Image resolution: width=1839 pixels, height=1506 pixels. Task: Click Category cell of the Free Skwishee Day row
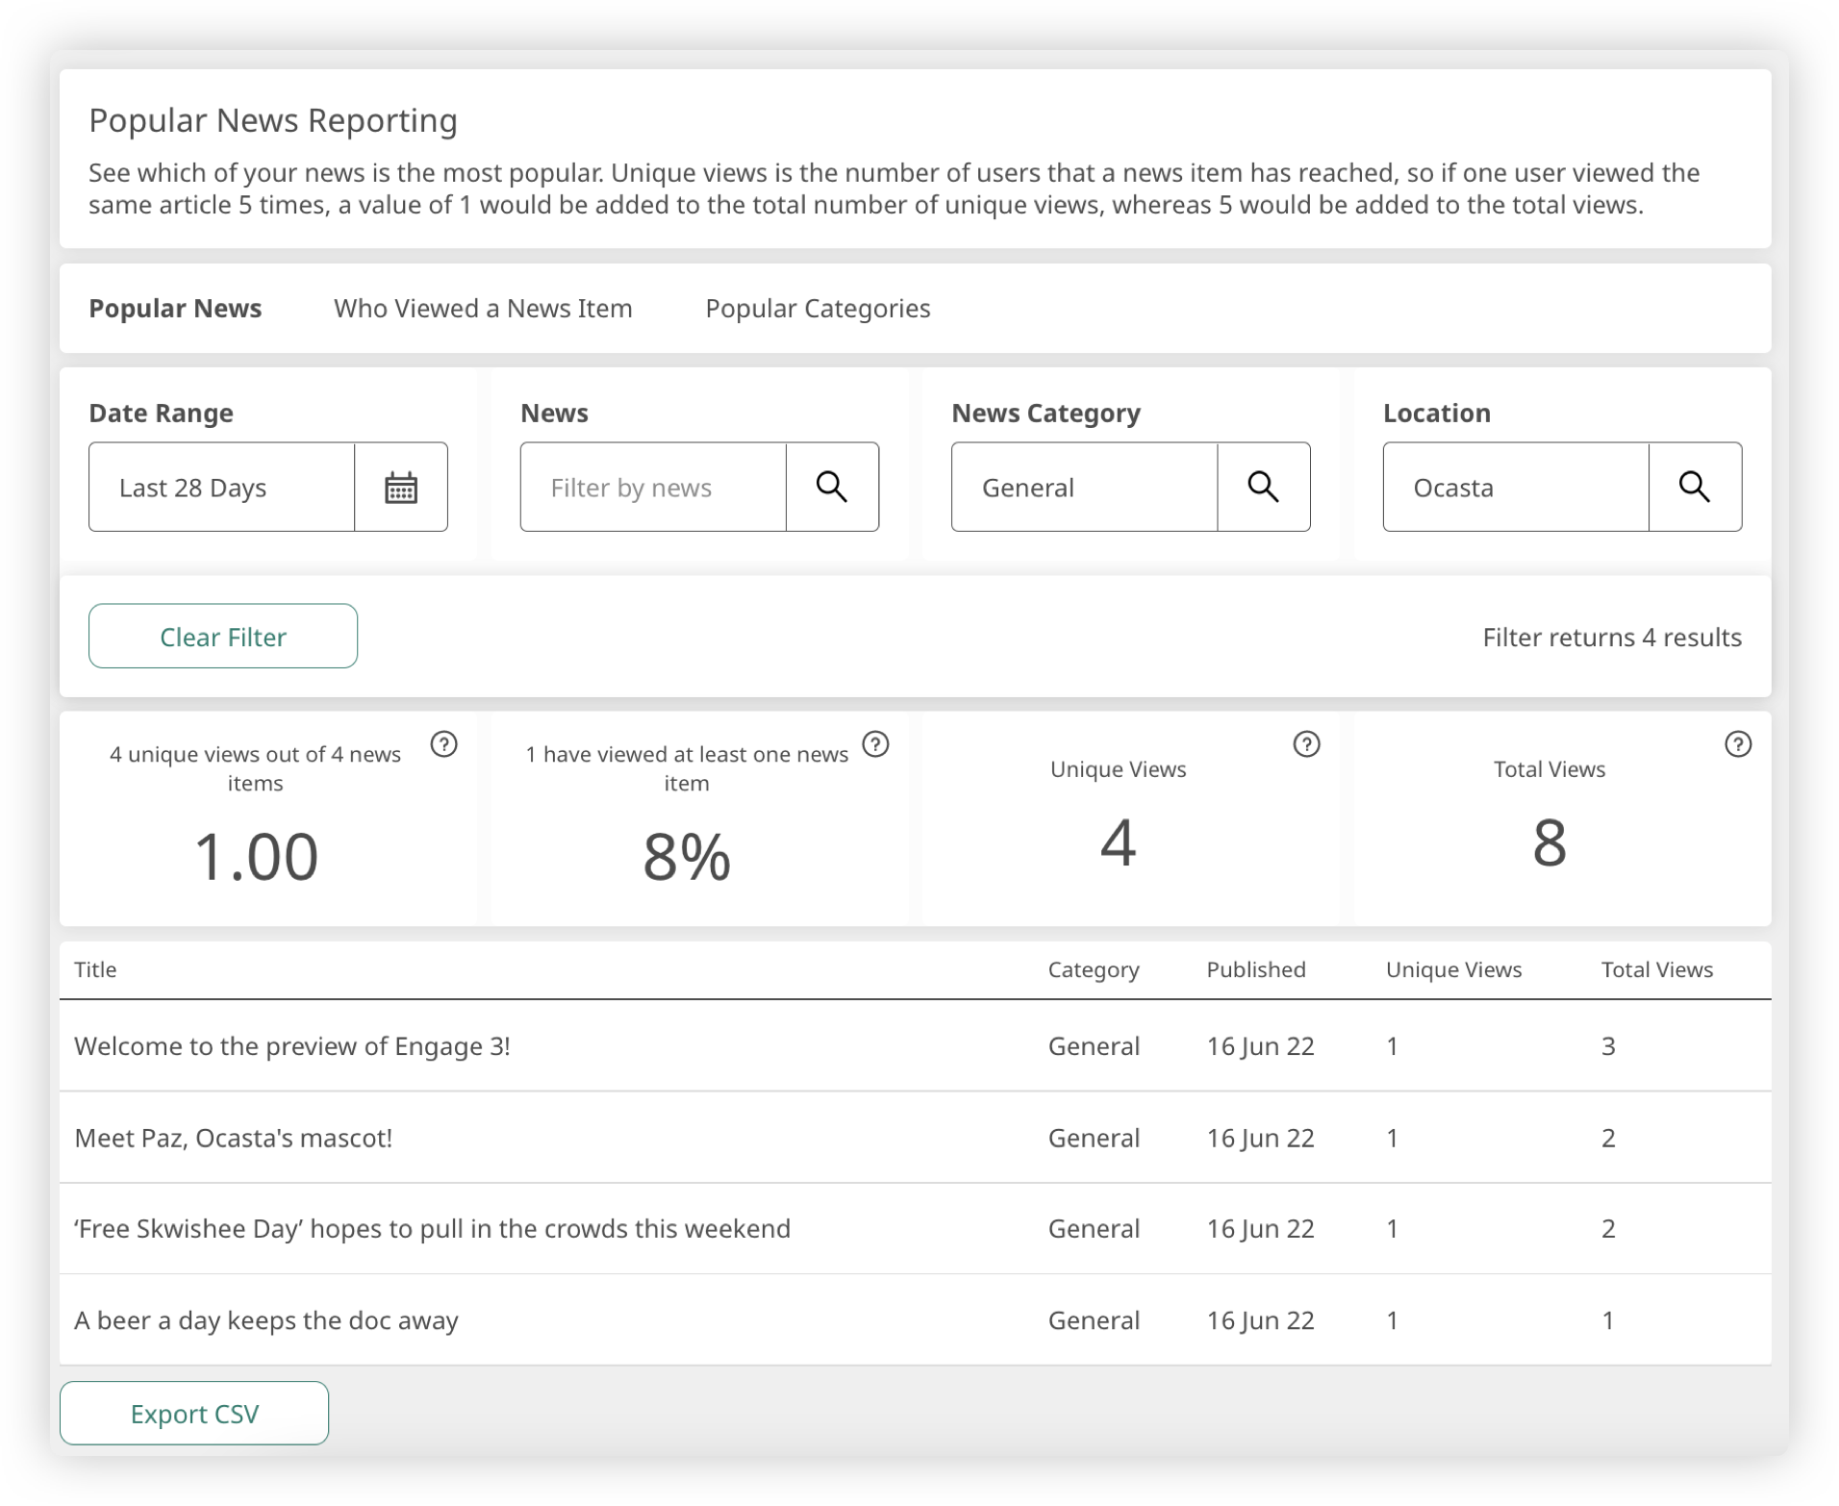click(1094, 1229)
